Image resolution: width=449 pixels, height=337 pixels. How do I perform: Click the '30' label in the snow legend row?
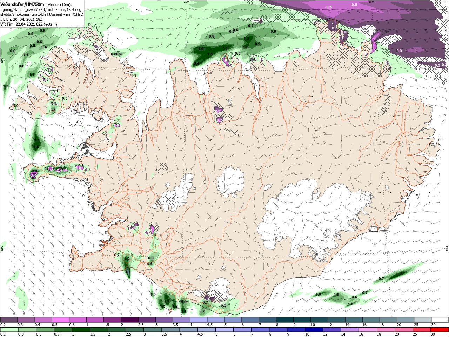coord(434,325)
